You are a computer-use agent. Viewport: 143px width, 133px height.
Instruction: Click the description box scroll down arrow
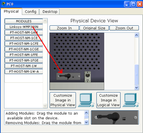[86, 122]
